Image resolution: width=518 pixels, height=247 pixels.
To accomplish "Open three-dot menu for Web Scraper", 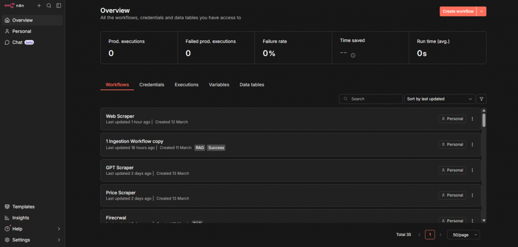I will click(472, 119).
